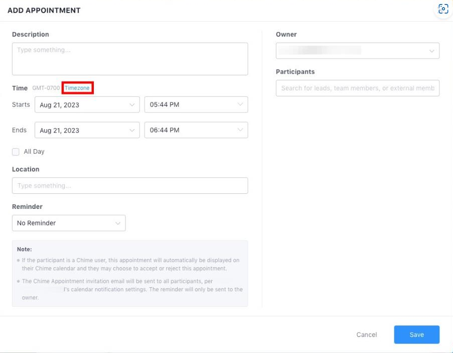Click the chevron arrow beside 05:44 PM
Image resolution: width=453 pixels, height=353 pixels.
(240, 105)
